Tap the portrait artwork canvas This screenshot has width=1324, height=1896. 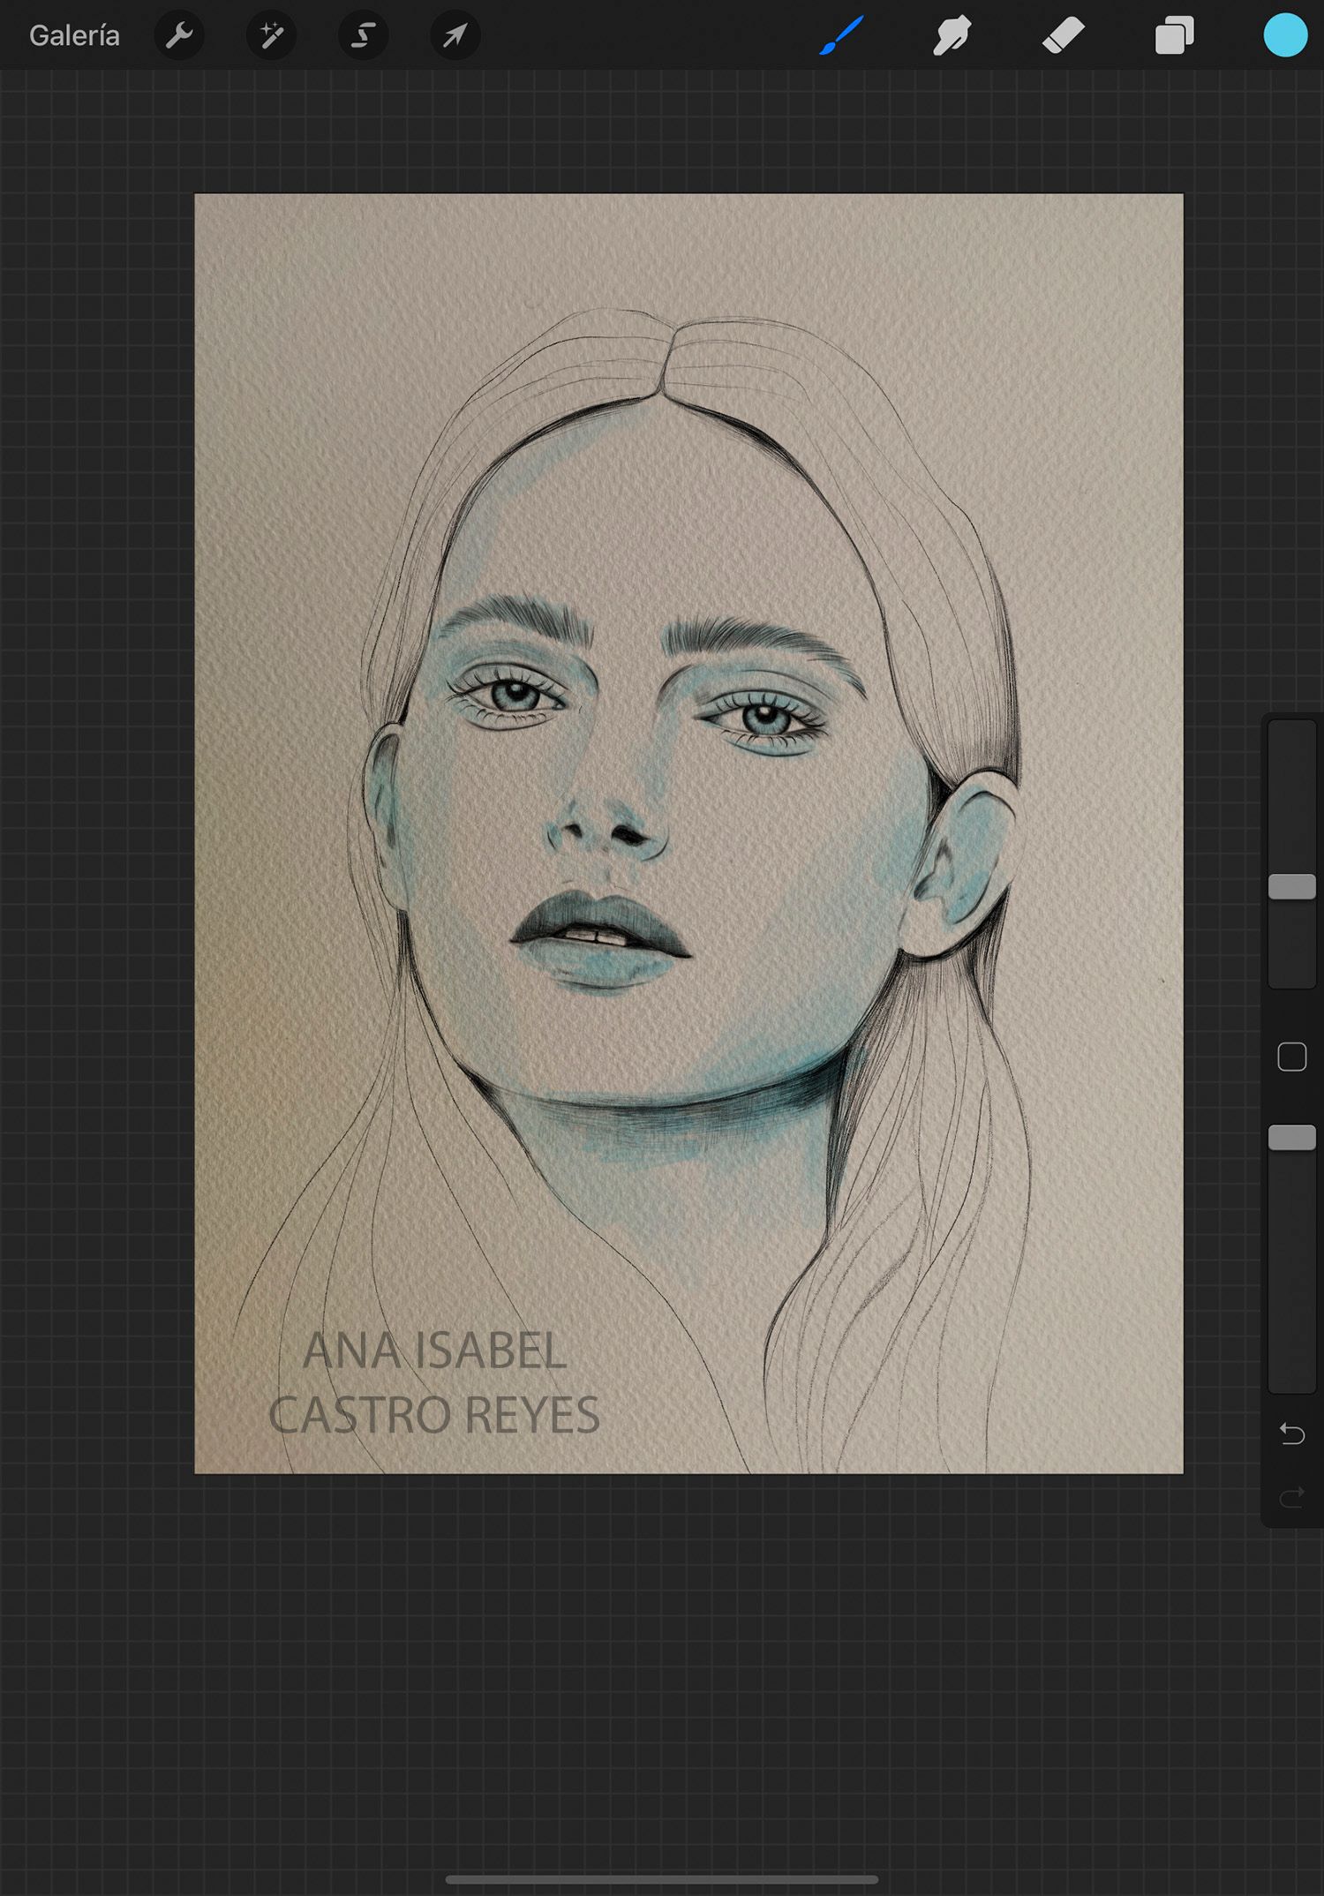pos(688,833)
